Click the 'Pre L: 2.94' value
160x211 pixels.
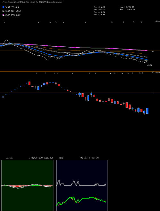[x=100, y=12]
